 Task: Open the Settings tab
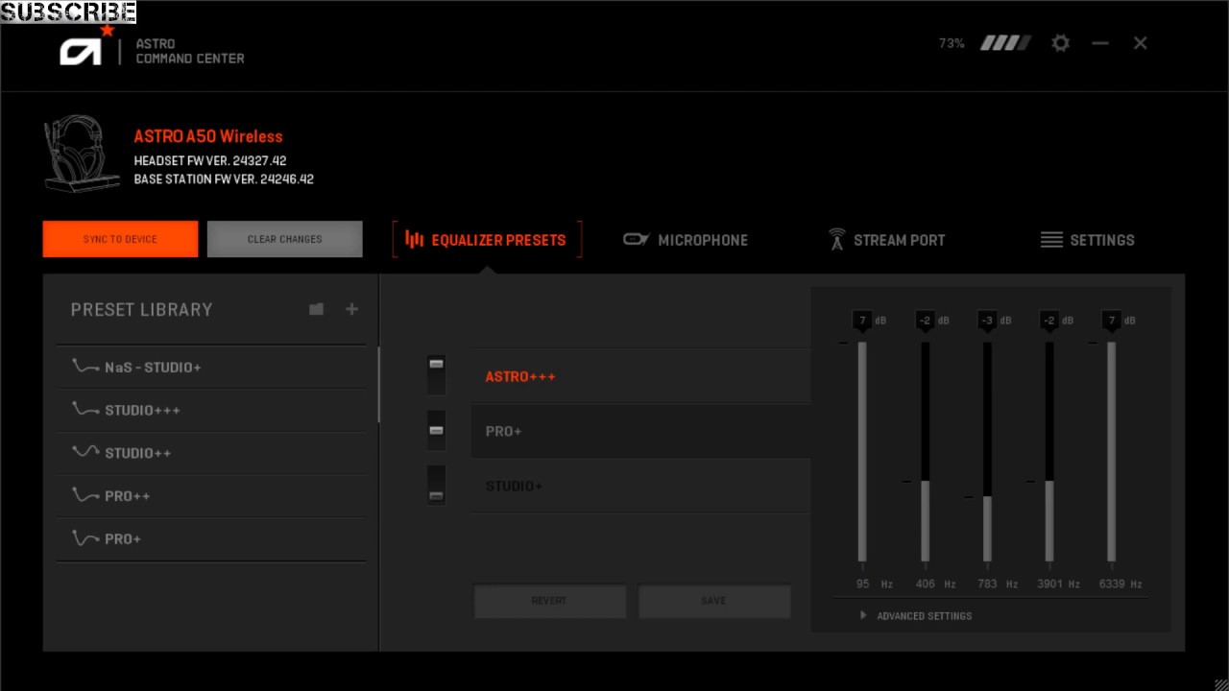1087,240
